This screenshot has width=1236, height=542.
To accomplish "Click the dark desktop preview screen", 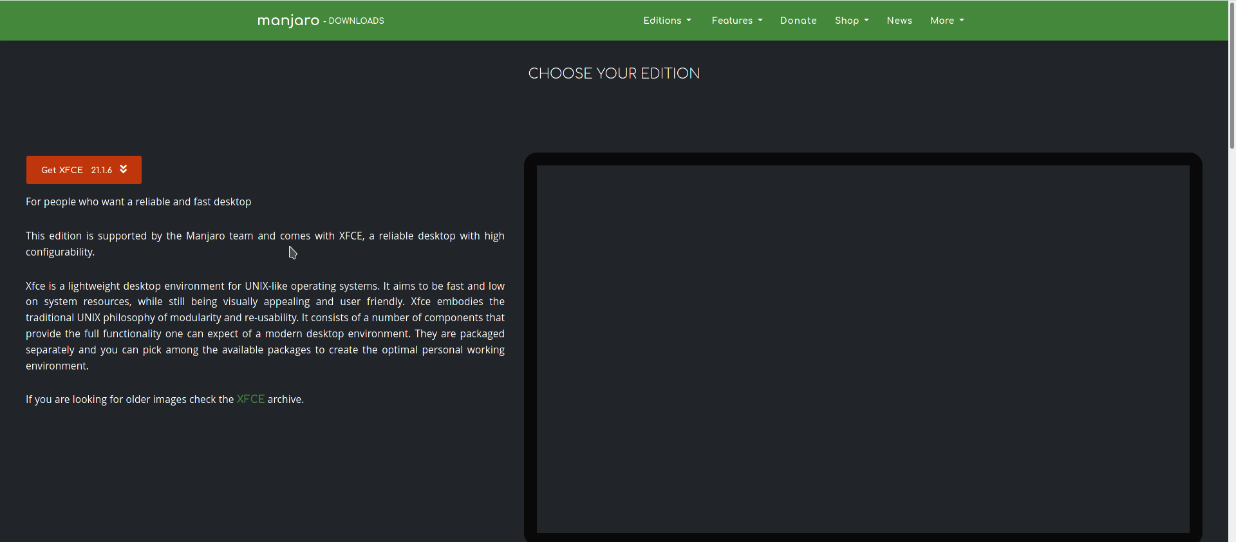I will pos(863,348).
